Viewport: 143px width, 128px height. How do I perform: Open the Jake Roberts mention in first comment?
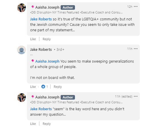[41, 19]
